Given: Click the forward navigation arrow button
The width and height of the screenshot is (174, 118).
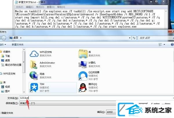Looking at the screenshot, I should click(x=4, y=38).
